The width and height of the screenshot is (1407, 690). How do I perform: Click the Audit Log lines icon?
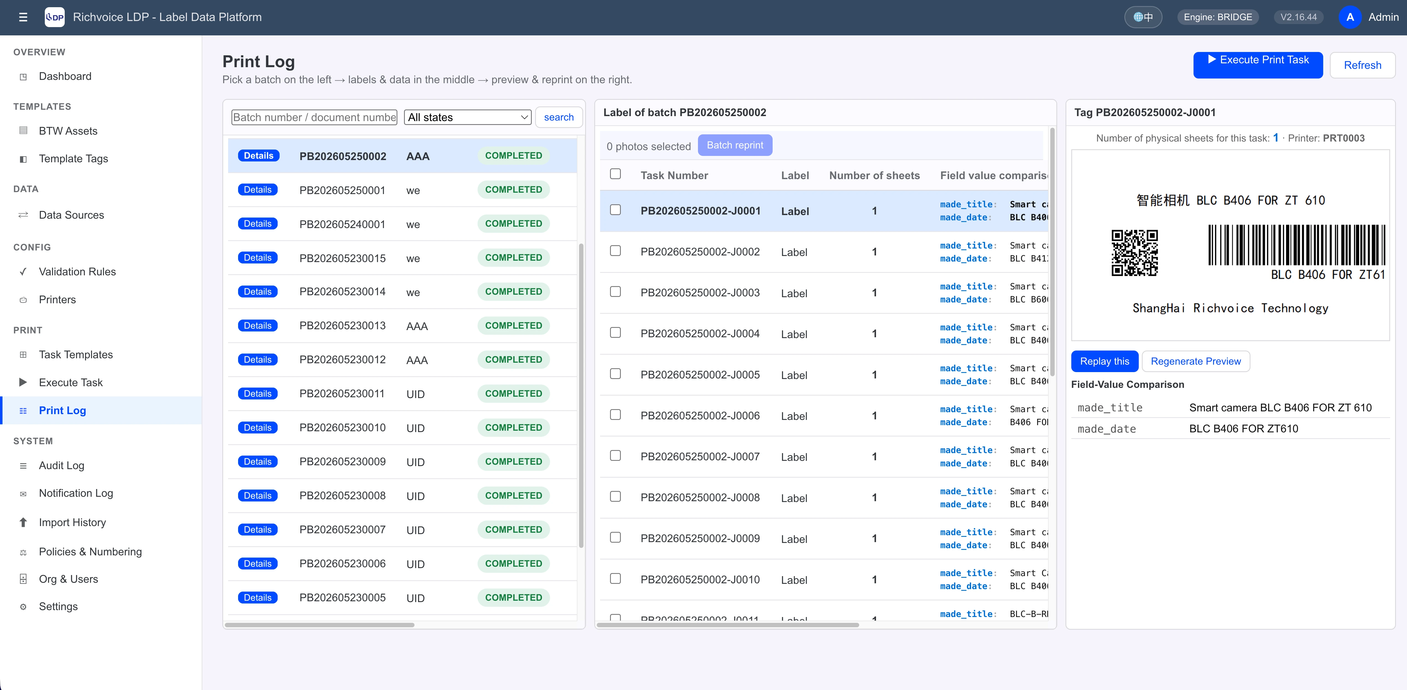(x=23, y=466)
